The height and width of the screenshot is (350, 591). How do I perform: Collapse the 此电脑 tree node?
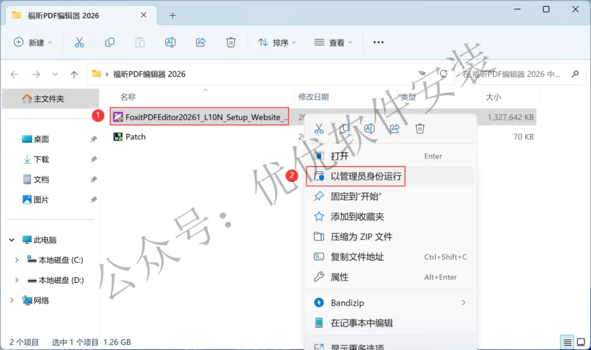tap(11, 240)
